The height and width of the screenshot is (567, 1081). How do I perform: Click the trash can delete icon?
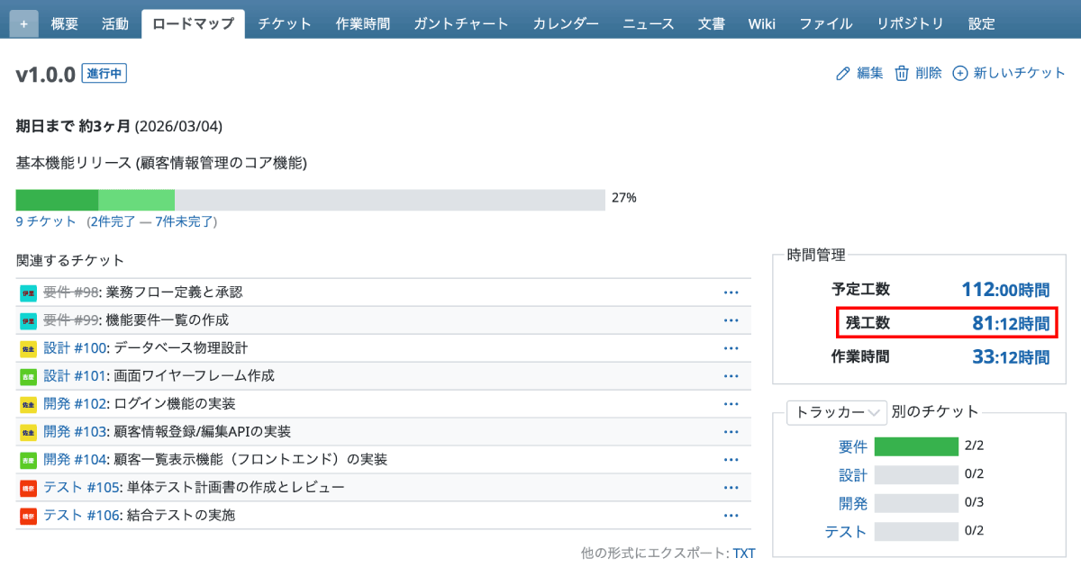pyautogui.click(x=901, y=74)
